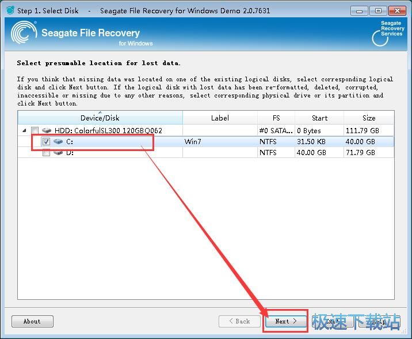
Task: Click the C: partition drive icon
Action: tap(58, 142)
